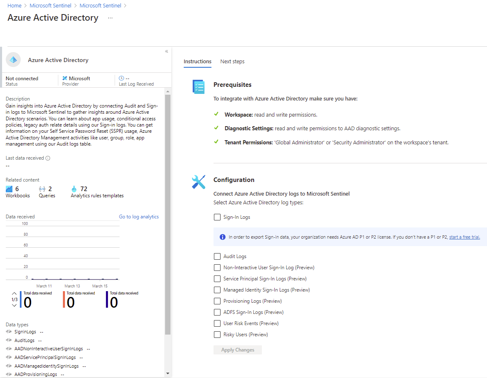Click the dark navy Total data received swatch
The width and height of the screenshot is (487, 378).
pos(107,299)
